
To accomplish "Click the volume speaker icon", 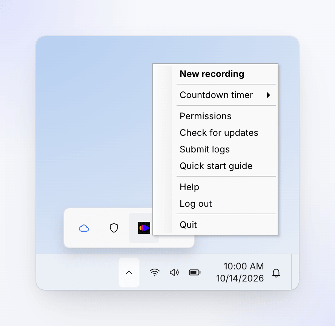I will click(174, 272).
